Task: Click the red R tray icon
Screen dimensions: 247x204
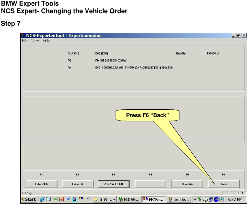Action: (221, 199)
